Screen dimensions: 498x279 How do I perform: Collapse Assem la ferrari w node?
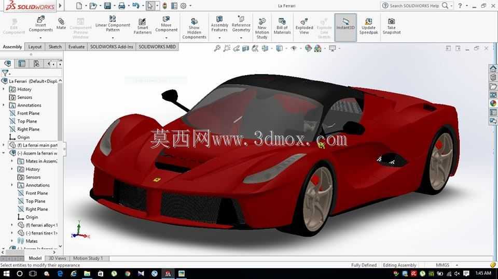click(4, 153)
